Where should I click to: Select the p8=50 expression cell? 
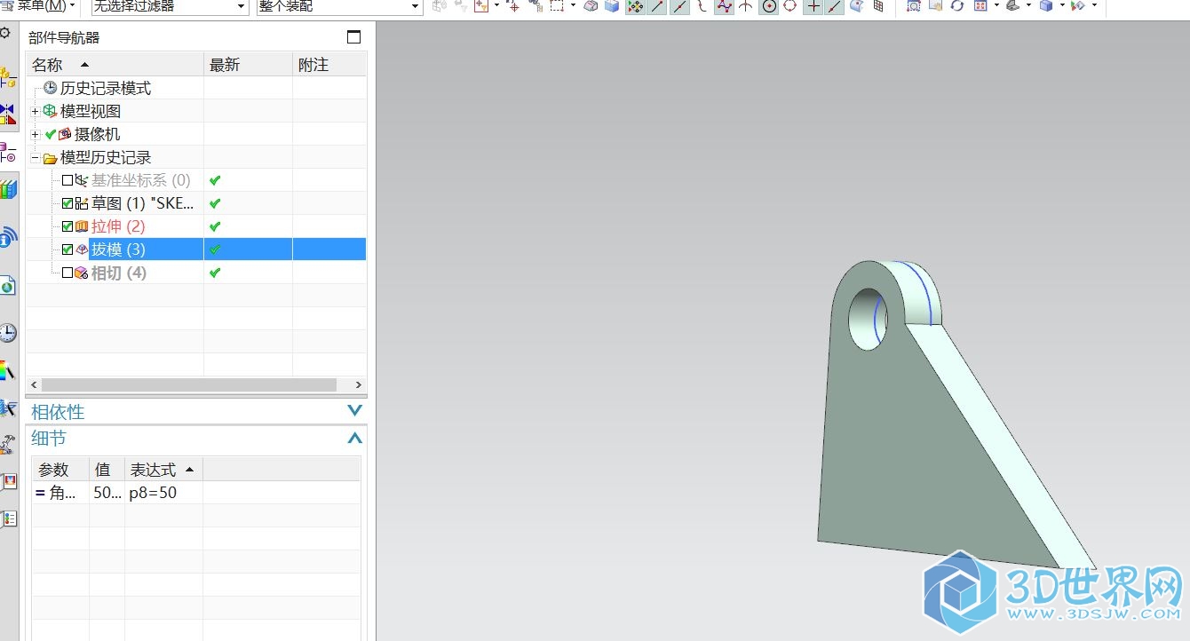click(x=163, y=492)
